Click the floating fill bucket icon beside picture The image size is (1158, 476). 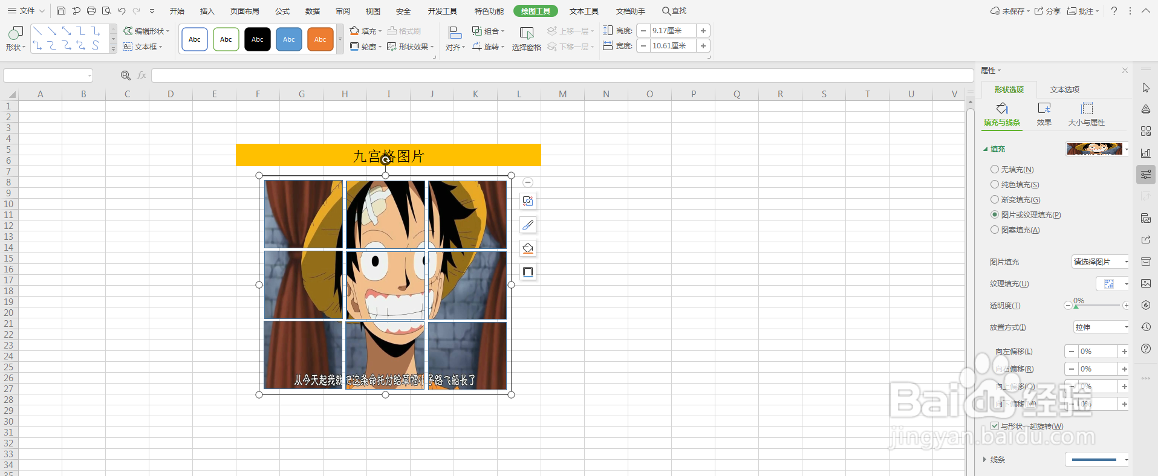pos(528,248)
